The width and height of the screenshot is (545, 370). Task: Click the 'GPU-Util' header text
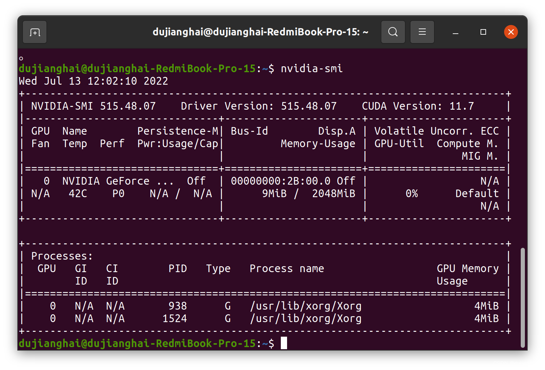tap(399, 143)
